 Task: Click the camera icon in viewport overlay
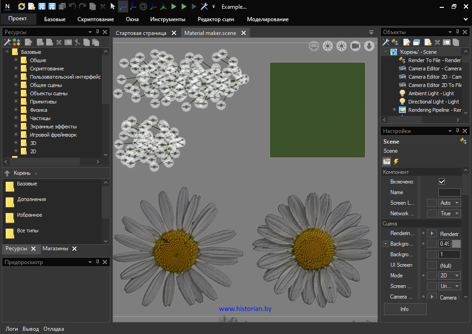point(355,46)
